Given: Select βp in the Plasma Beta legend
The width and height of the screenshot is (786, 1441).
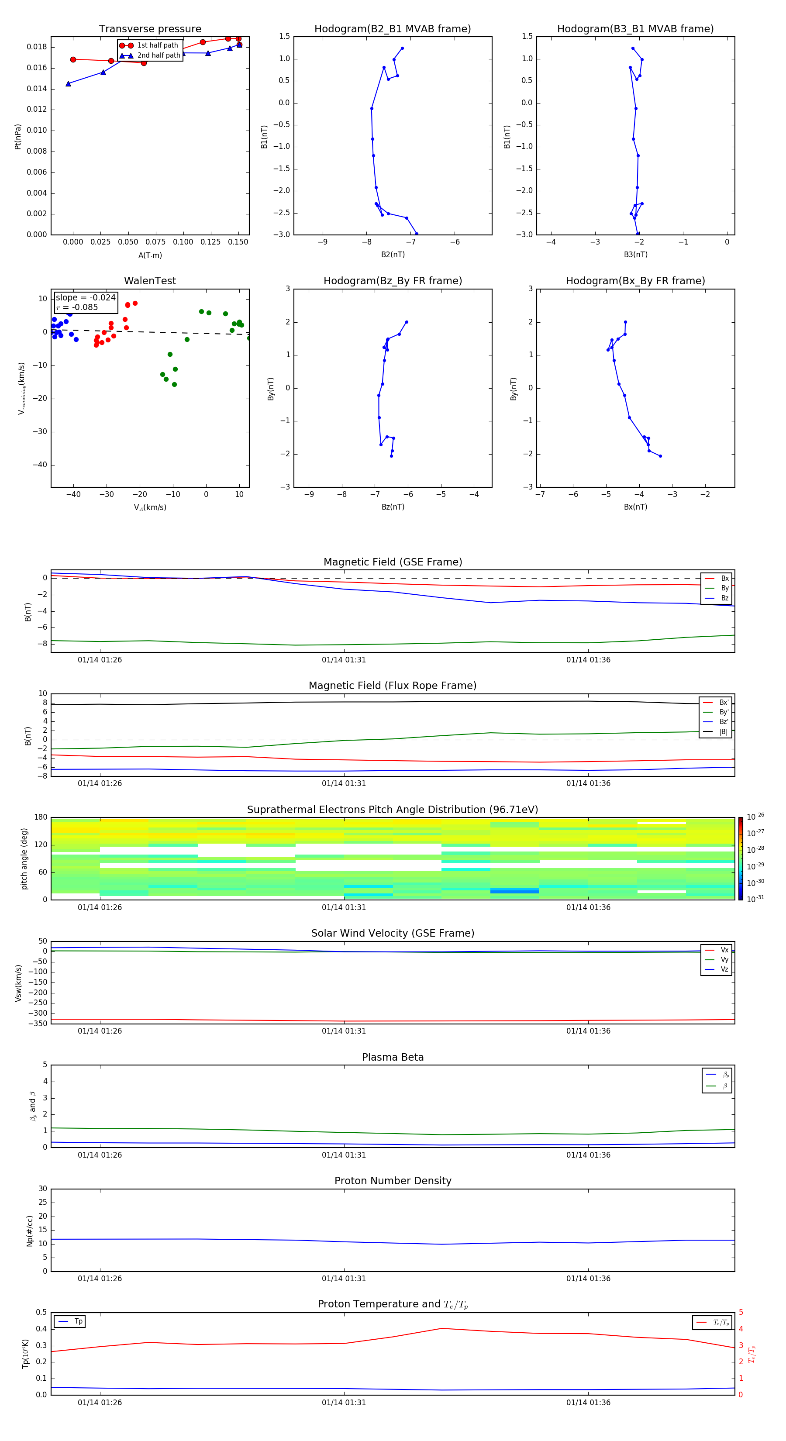Looking at the screenshot, I should [x=717, y=1075].
